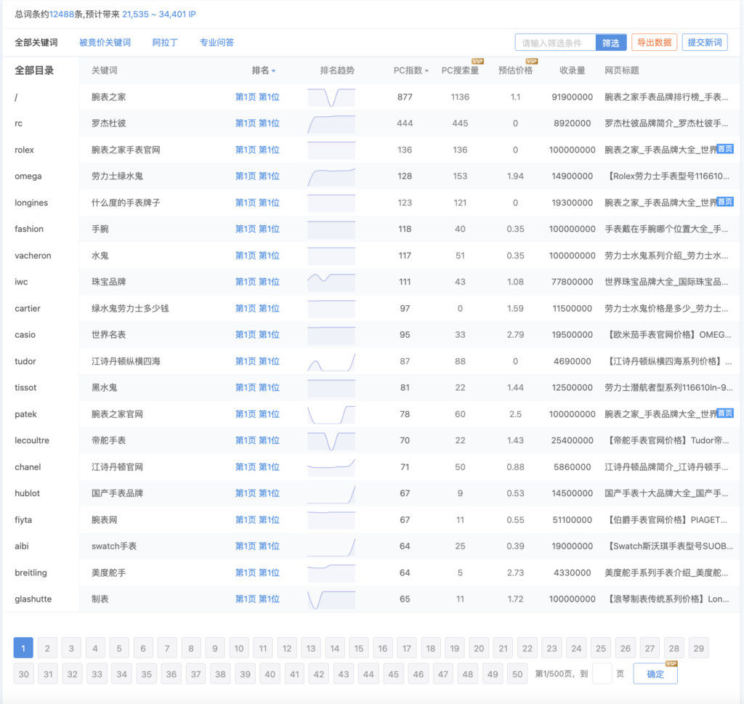Select the casio directory
Image resolution: width=744 pixels, height=704 pixels.
pos(25,334)
